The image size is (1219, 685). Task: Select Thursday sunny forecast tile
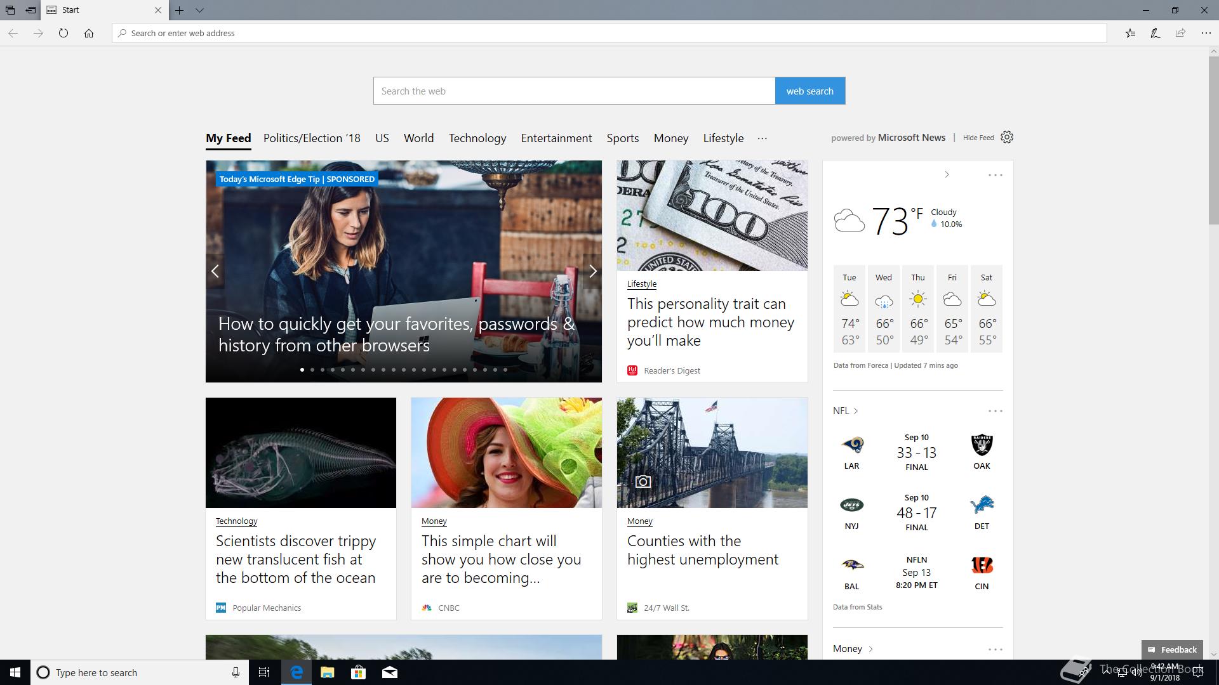coord(918,309)
